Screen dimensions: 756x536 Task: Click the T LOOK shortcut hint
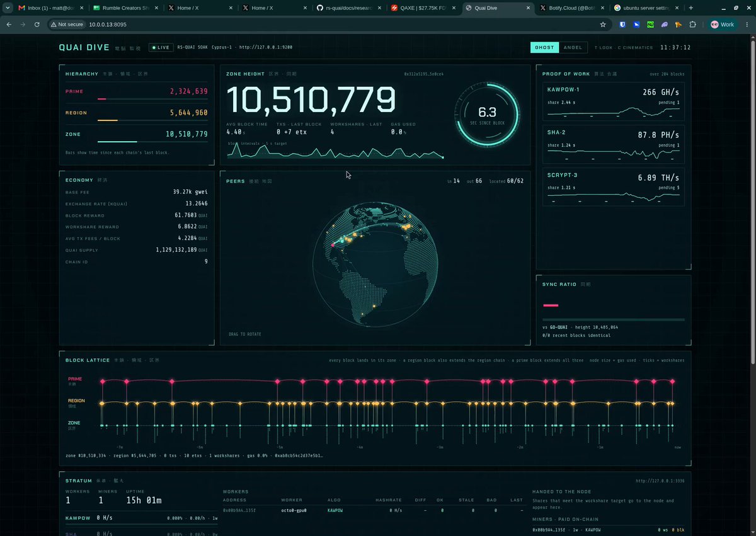[604, 48]
